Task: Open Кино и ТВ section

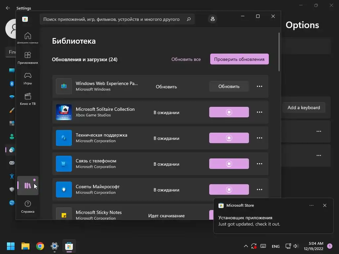Action: click(28, 99)
